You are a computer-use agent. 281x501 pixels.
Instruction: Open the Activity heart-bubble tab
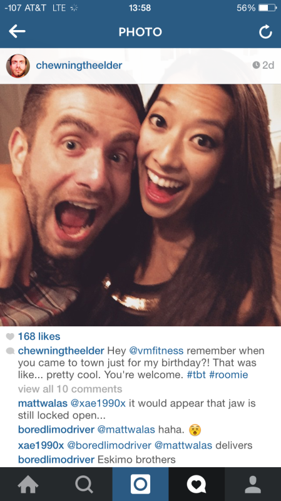197,484
